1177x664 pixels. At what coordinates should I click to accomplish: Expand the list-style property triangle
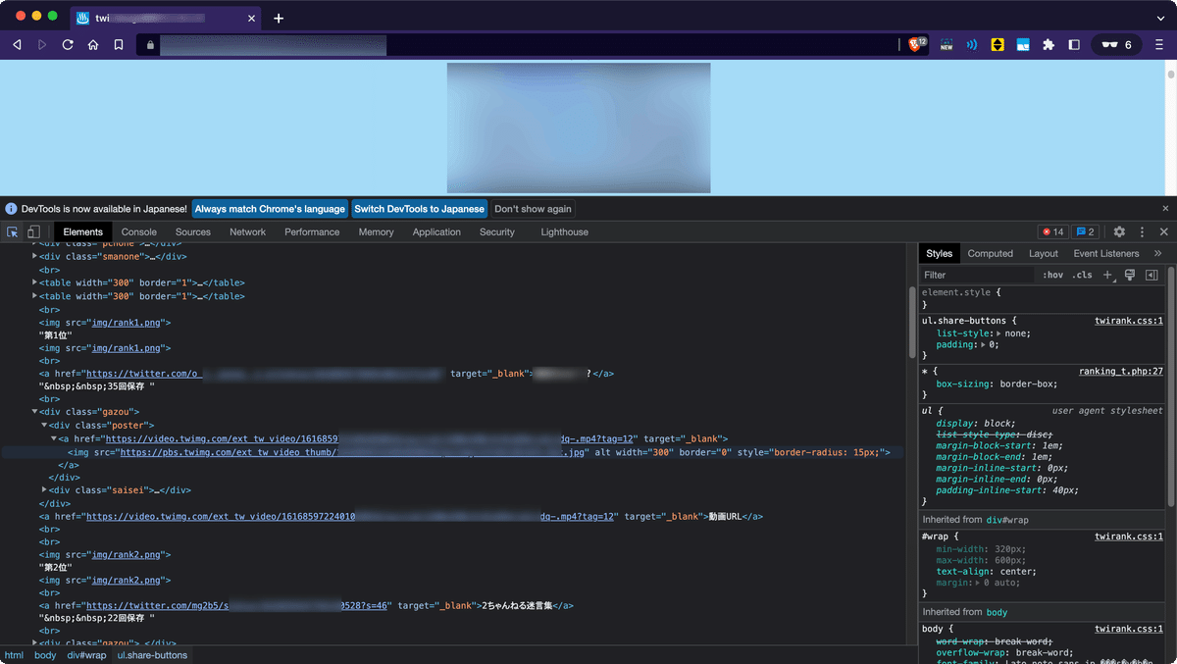click(x=998, y=333)
